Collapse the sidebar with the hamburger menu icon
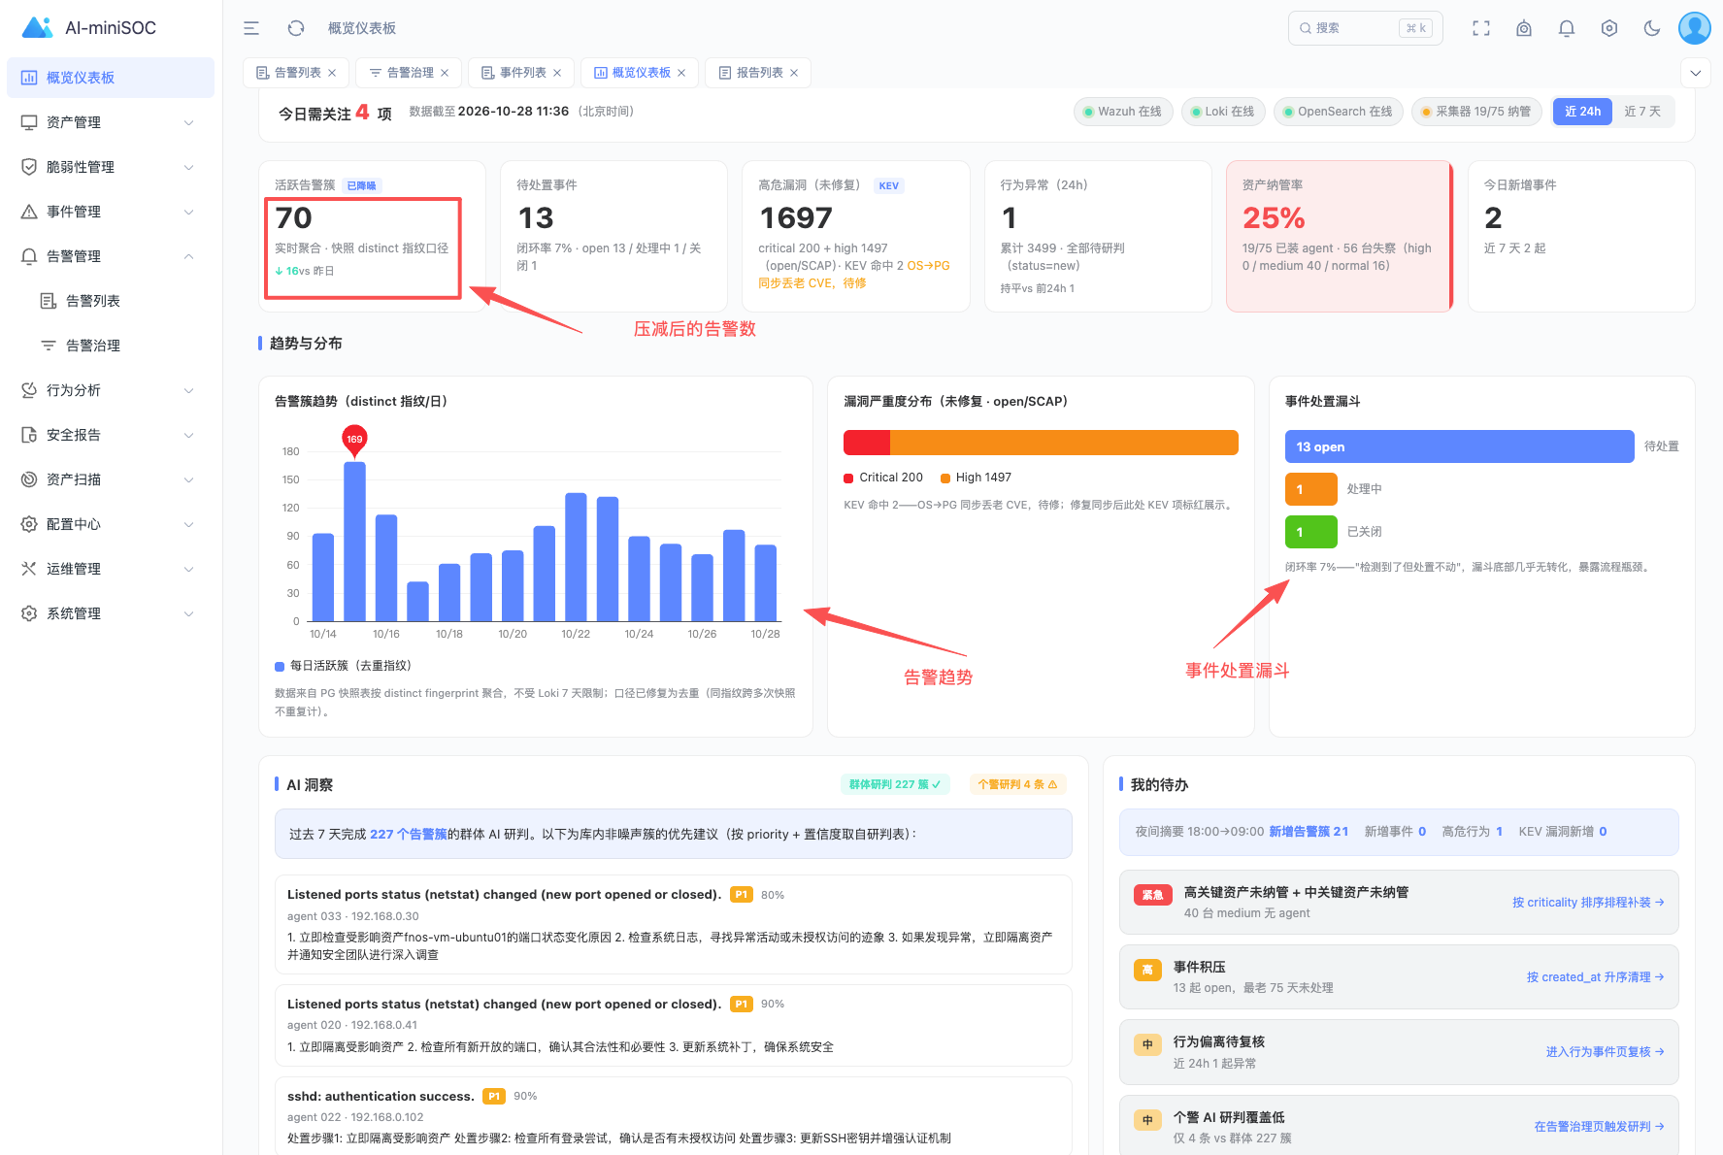This screenshot has width=1723, height=1155. tap(251, 28)
